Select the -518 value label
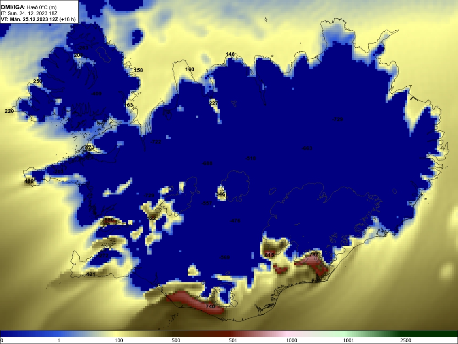 251,158
